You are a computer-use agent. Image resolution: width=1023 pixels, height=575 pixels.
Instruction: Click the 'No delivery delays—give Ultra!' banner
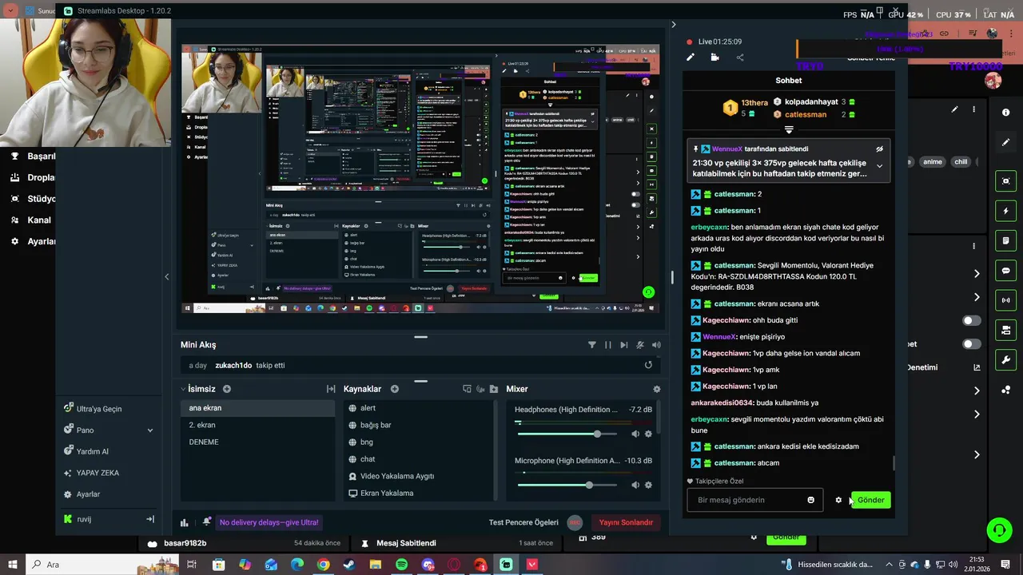[x=269, y=522]
